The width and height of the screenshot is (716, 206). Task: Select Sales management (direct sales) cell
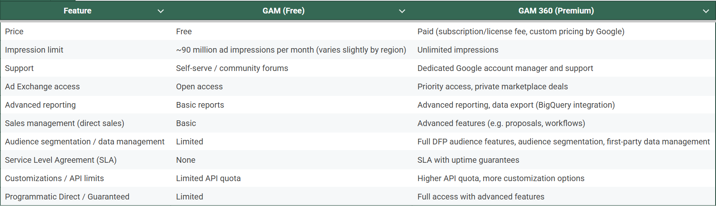click(x=65, y=123)
